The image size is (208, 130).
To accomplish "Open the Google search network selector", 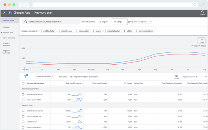I will point(119,22).
